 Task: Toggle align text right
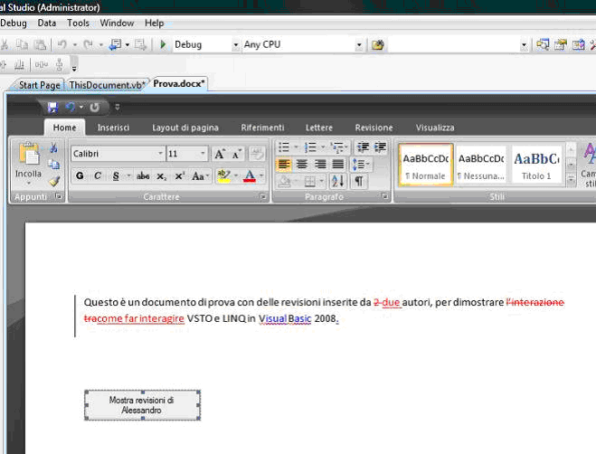click(x=320, y=165)
